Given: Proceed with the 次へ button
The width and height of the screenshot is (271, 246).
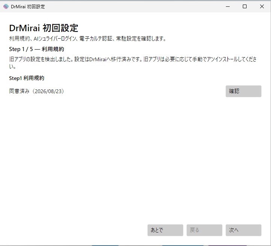Looking at the screenshot, I should 243,230.
